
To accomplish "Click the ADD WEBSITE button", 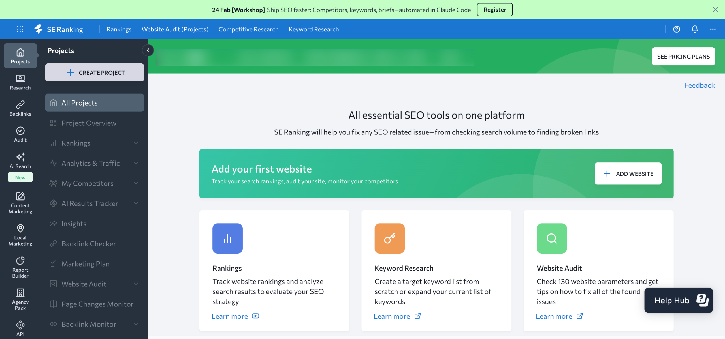I will point(628,173).
